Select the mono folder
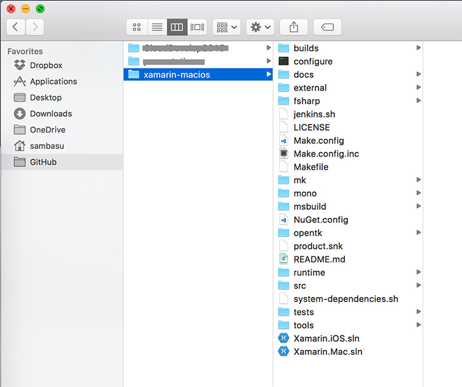 pyautogui.click(x=348, y=193)
